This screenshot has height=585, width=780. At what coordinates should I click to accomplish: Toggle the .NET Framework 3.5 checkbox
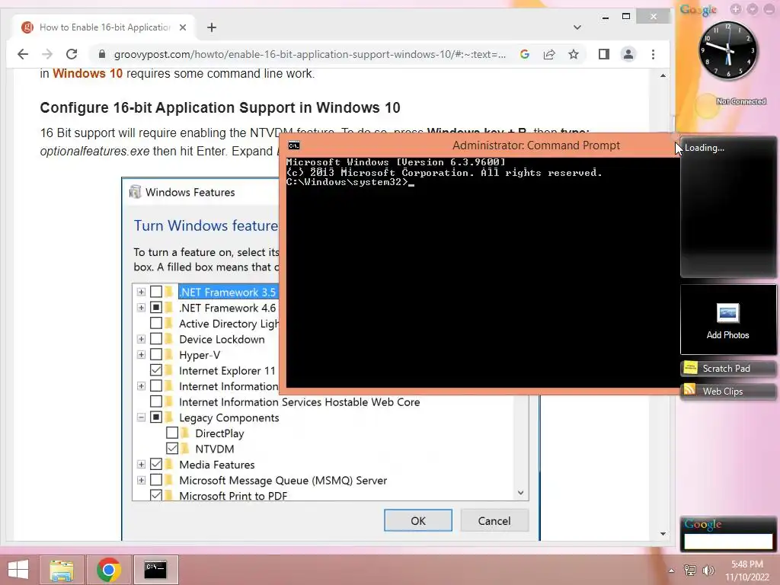point(156,292)
